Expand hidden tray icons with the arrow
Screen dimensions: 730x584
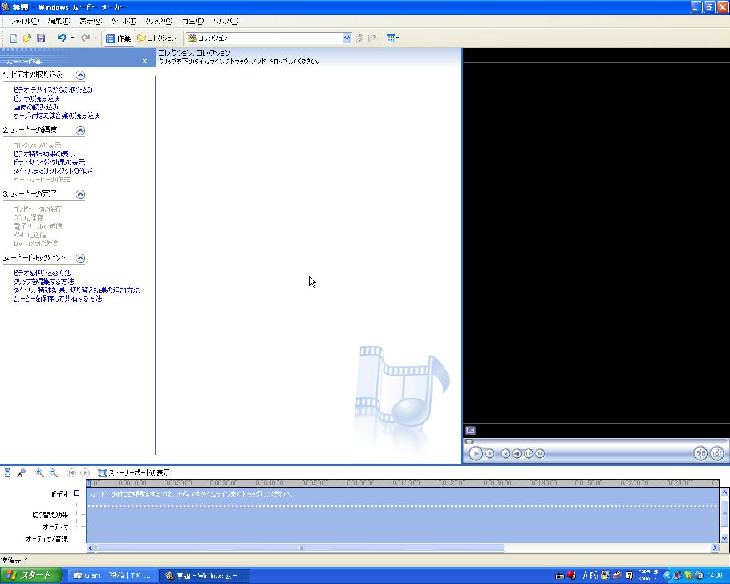pyautogui.click(x=667, y=575)
